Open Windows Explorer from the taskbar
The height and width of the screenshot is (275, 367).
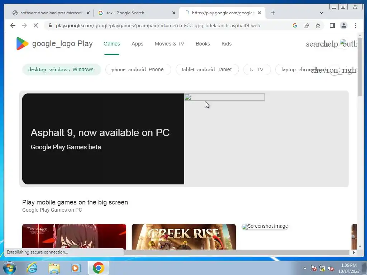tap(54, 268)
